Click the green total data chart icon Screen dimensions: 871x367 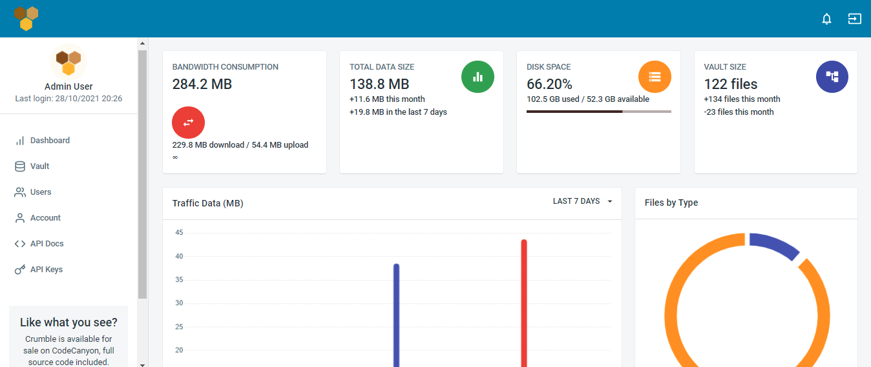[x=477, y=77]
